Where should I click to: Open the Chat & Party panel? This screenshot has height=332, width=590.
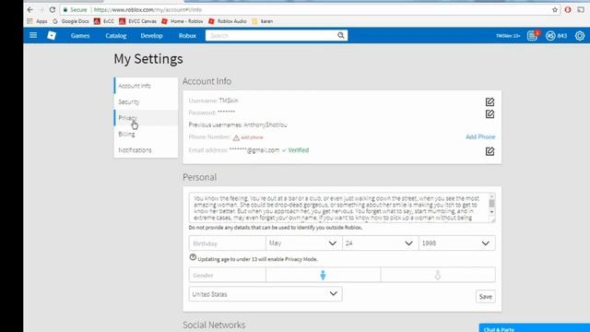(535, 328)
